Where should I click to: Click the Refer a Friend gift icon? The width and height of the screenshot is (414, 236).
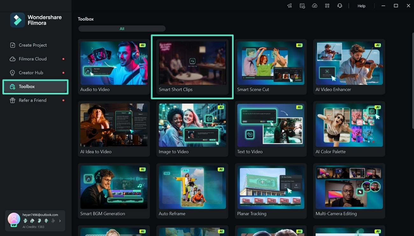(x=12, y=100)
